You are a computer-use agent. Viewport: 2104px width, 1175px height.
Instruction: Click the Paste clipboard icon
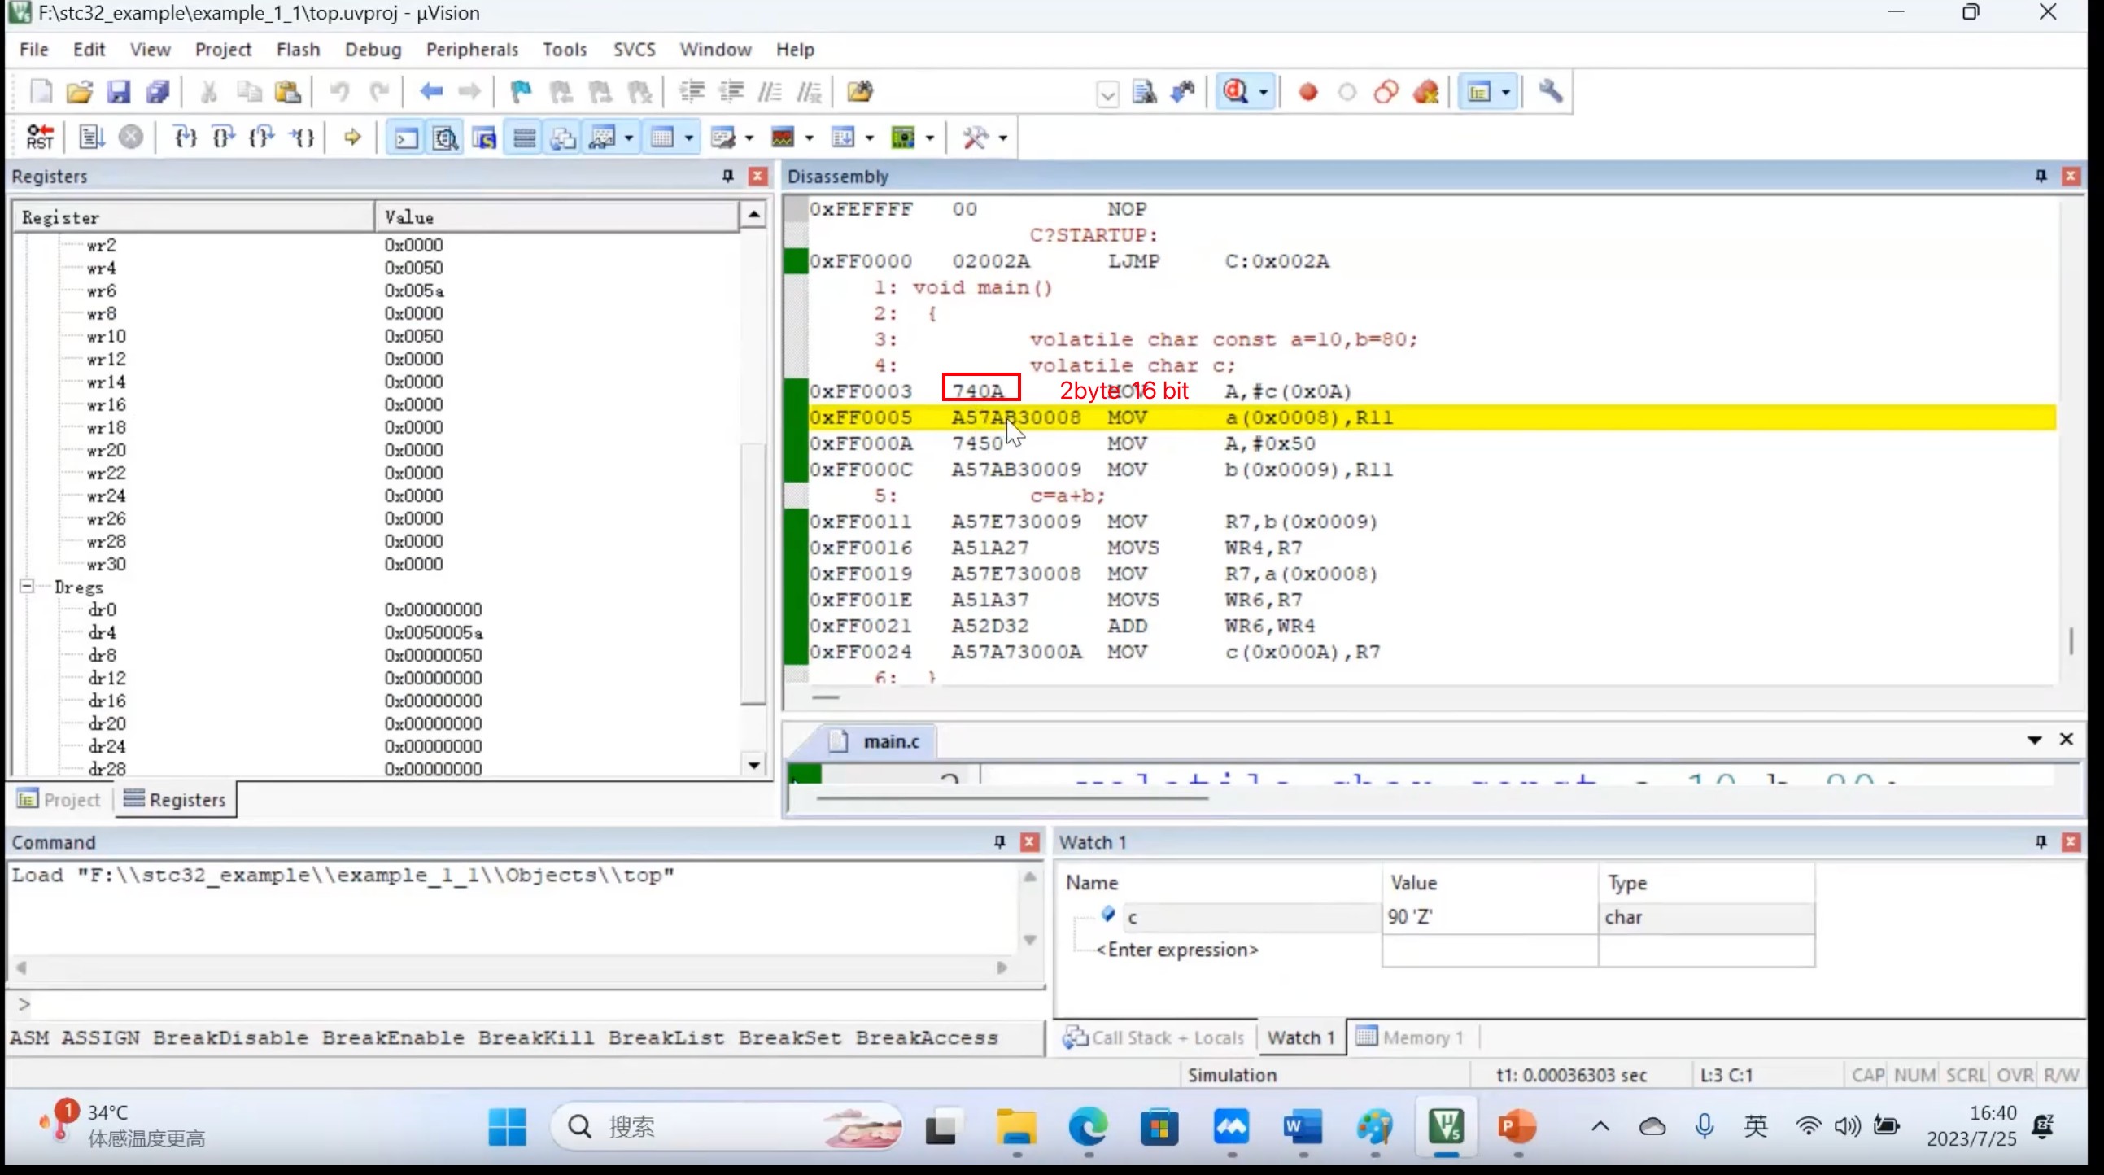(287, 91)
